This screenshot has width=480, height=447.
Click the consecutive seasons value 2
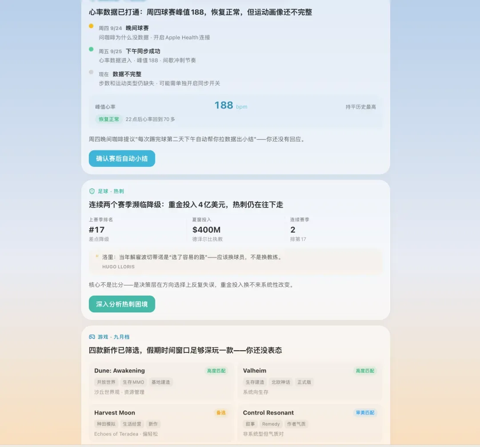click(292, 229)
